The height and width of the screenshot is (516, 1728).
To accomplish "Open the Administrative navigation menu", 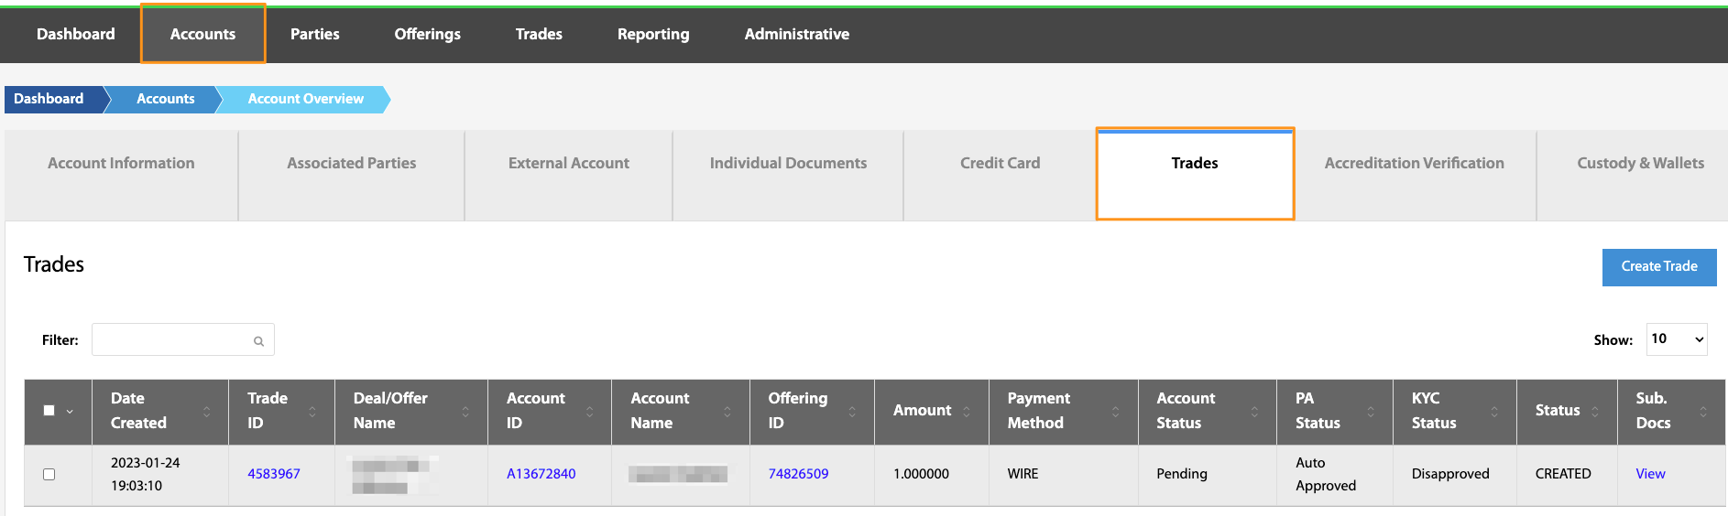I will pyautogui.click(x=797, y=34).
